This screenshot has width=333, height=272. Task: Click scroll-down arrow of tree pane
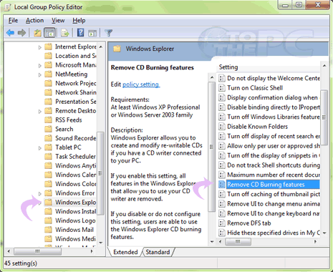click(x=101, y=243)
